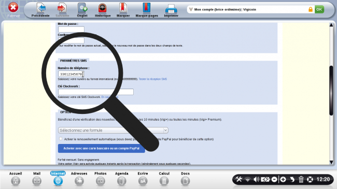Open a new tab with Onglet
This screenshot has width=337, height=189.
82,10
